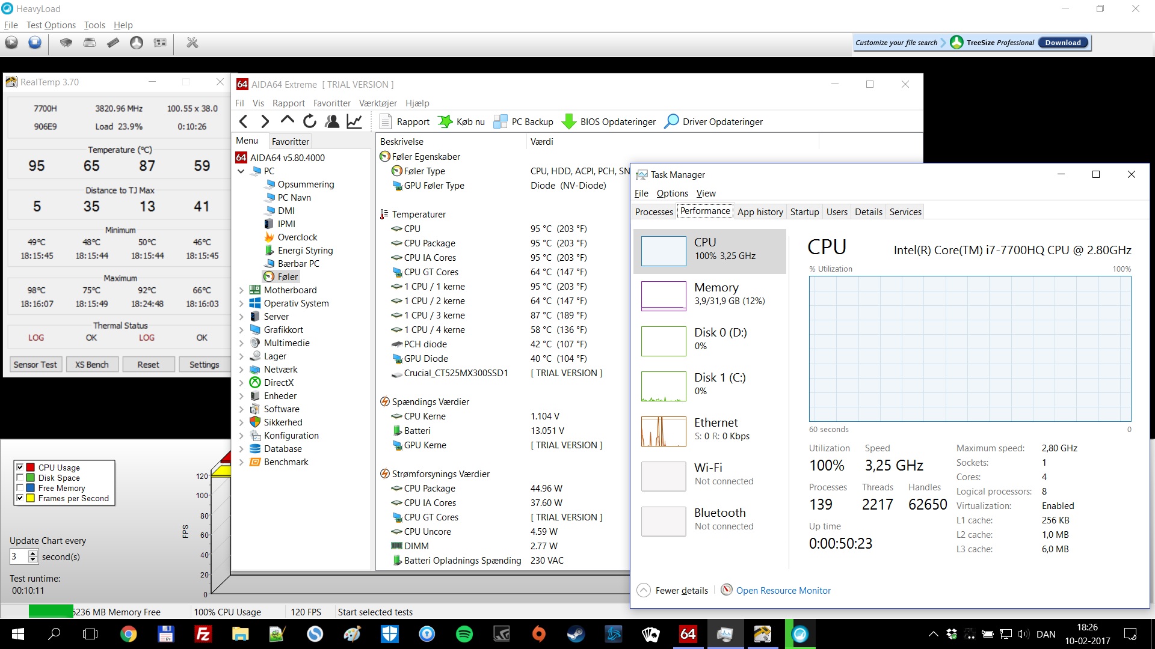Screen dimensions: 1155x649
Task: Open Resource Monitor link
Action: pos(783,590)
